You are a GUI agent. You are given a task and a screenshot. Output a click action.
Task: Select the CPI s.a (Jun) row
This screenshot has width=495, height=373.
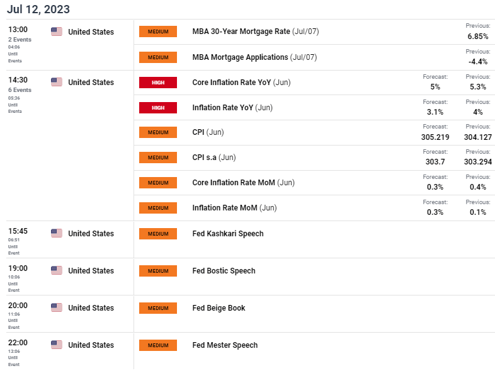pyautogui.click(x=314, y=158)
